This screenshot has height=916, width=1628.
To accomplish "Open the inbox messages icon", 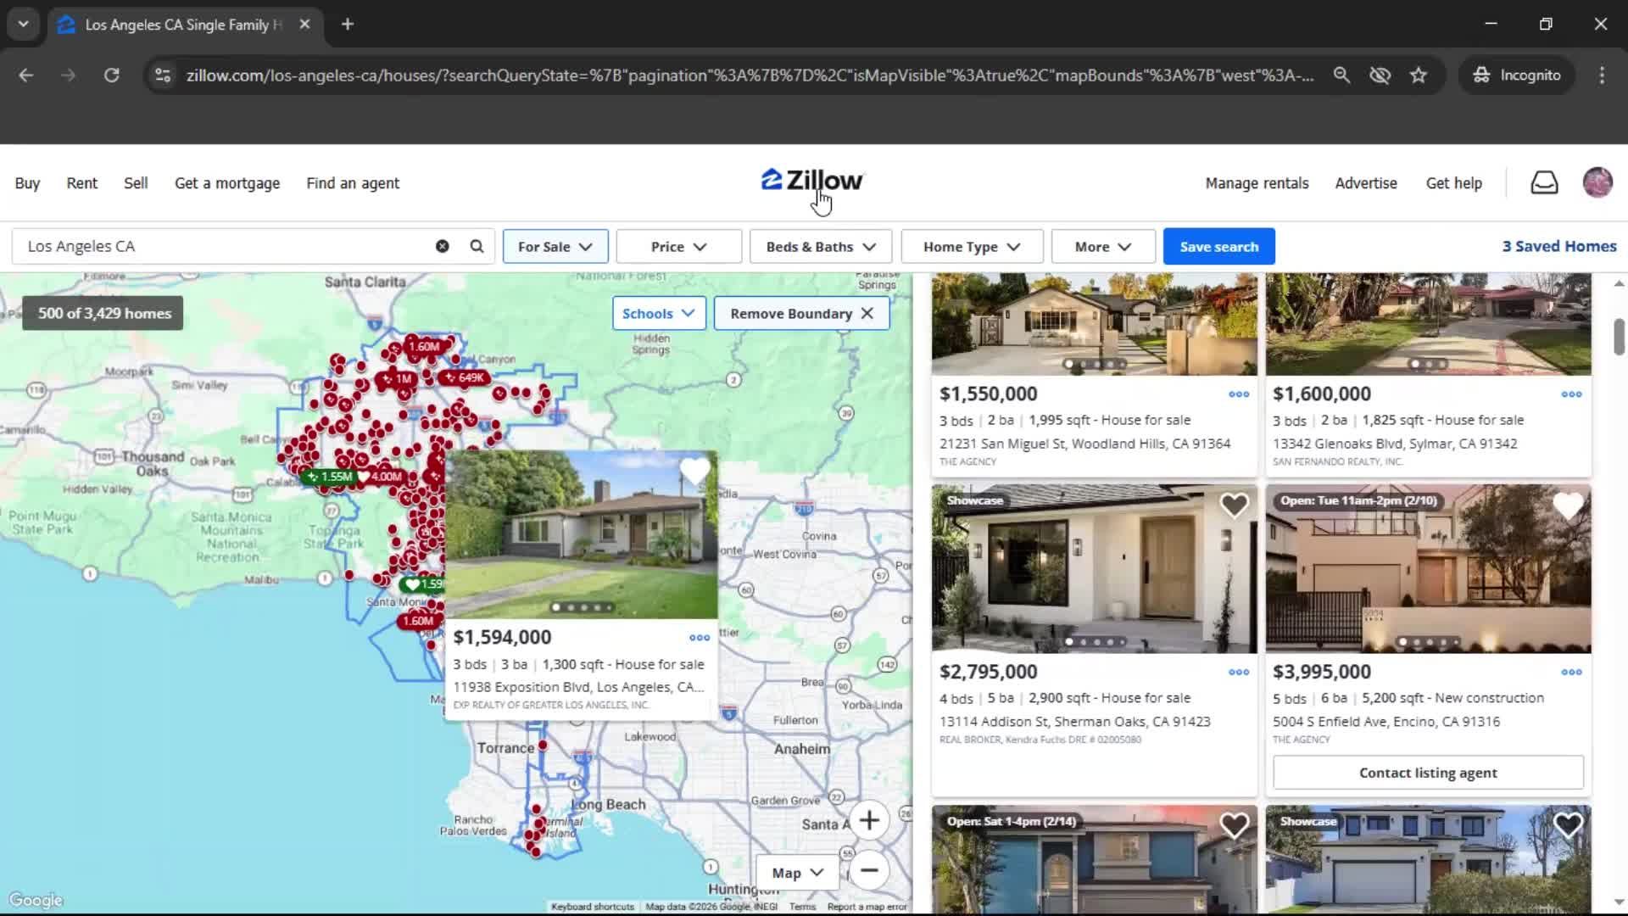I will point(1544,182).
